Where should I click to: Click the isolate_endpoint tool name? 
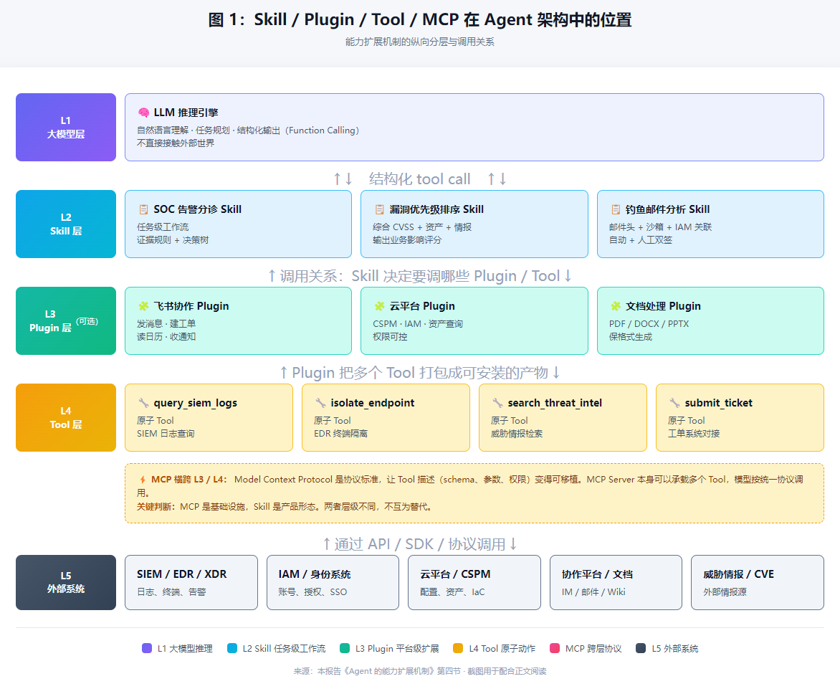pyautogui.click(x=372, y=403)
